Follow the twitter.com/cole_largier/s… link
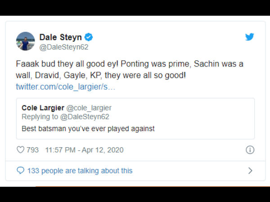Screen dimensions: 270x202 click(66, 86)
